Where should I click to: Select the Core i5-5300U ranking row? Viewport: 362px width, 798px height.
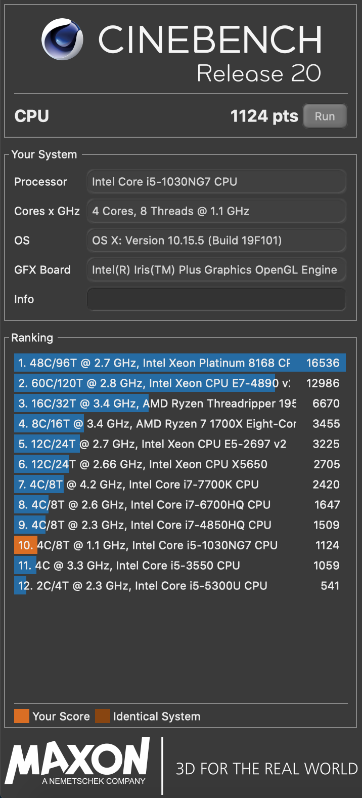180,586
